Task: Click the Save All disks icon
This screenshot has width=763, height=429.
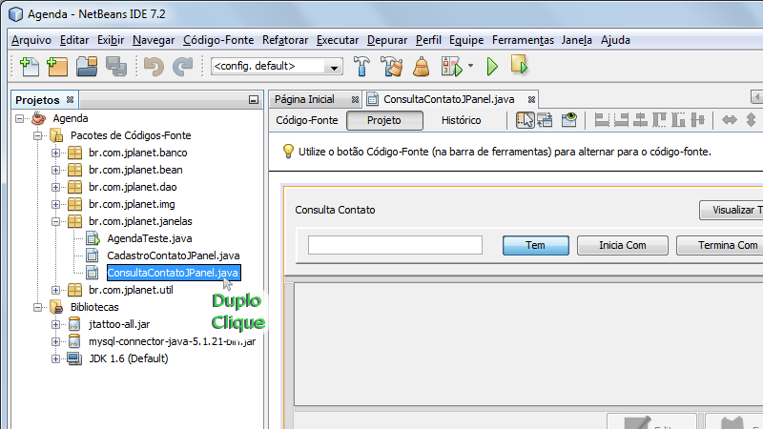Action: point(116,67)
